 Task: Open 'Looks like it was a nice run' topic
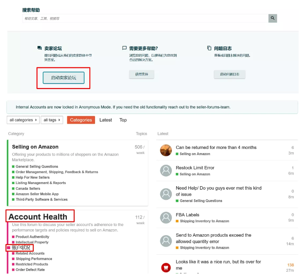[218, 265]
